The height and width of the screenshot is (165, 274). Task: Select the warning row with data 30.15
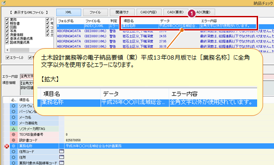coord(165,46)
